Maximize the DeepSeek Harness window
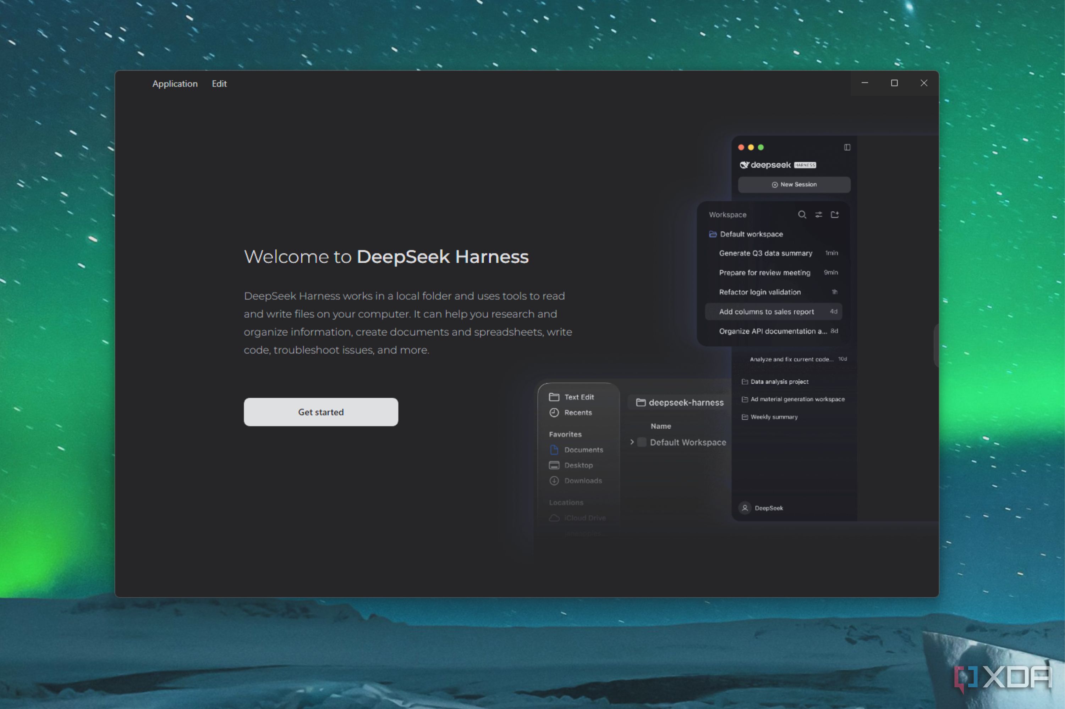The width and height of the screenshot is (1065, 709). click(x=894, y=83)
